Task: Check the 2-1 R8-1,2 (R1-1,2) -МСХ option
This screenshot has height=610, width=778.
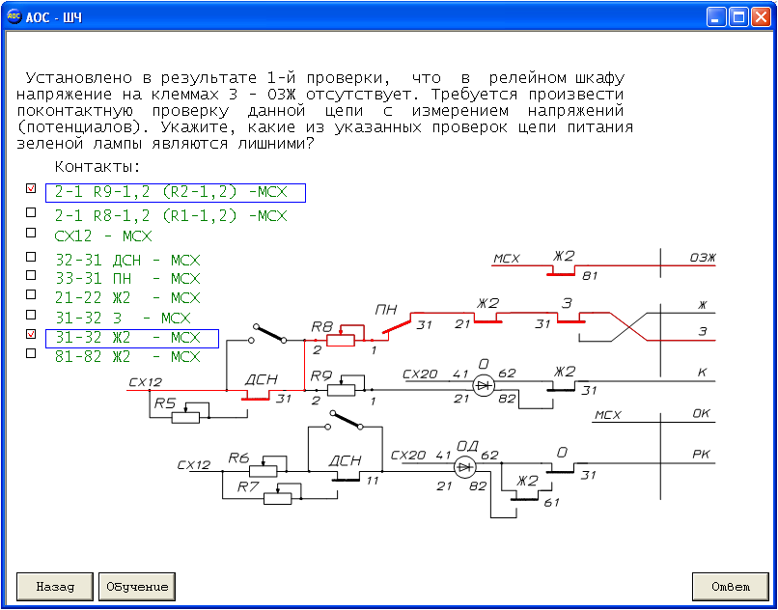Action: point(31,212)
